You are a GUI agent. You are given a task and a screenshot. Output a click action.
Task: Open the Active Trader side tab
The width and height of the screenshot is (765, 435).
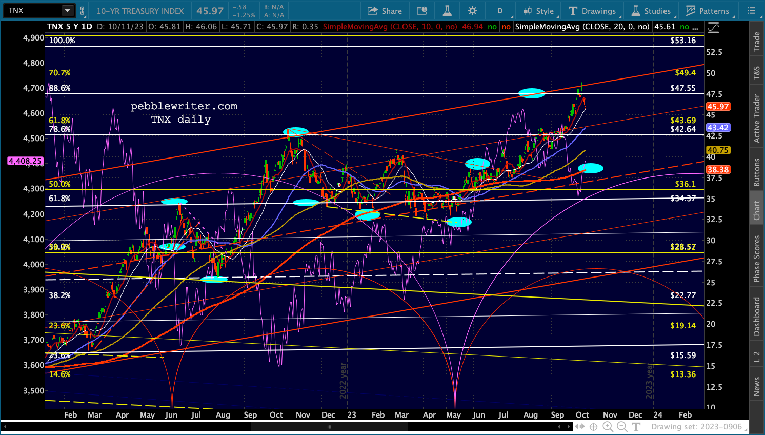pos(757,118)
